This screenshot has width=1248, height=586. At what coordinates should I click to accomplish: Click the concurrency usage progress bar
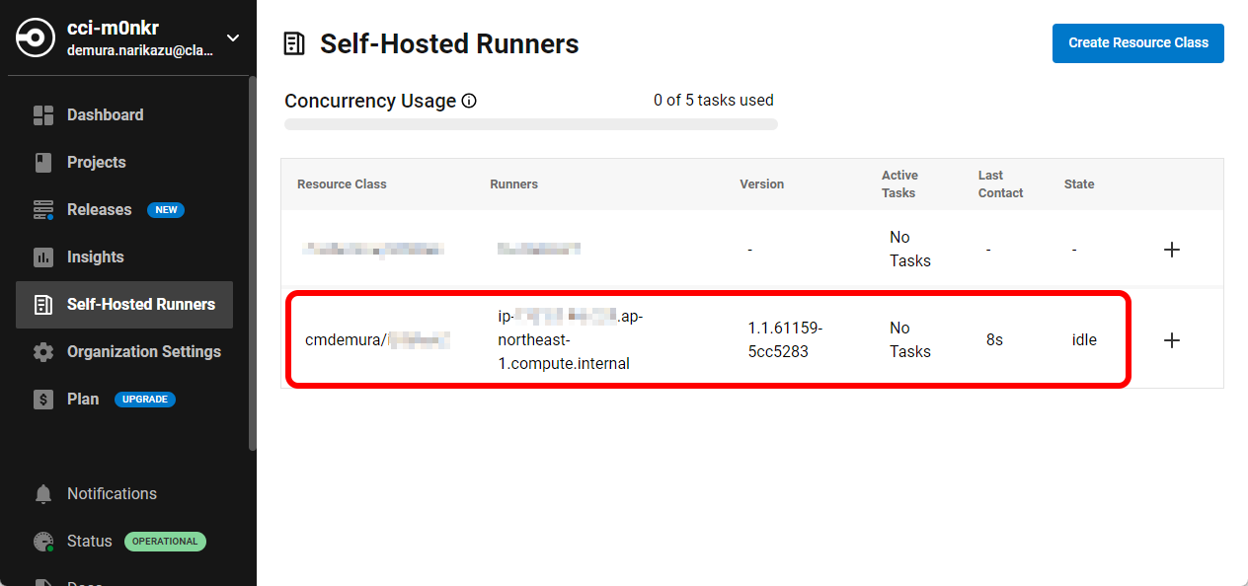[x=531, y=123]
